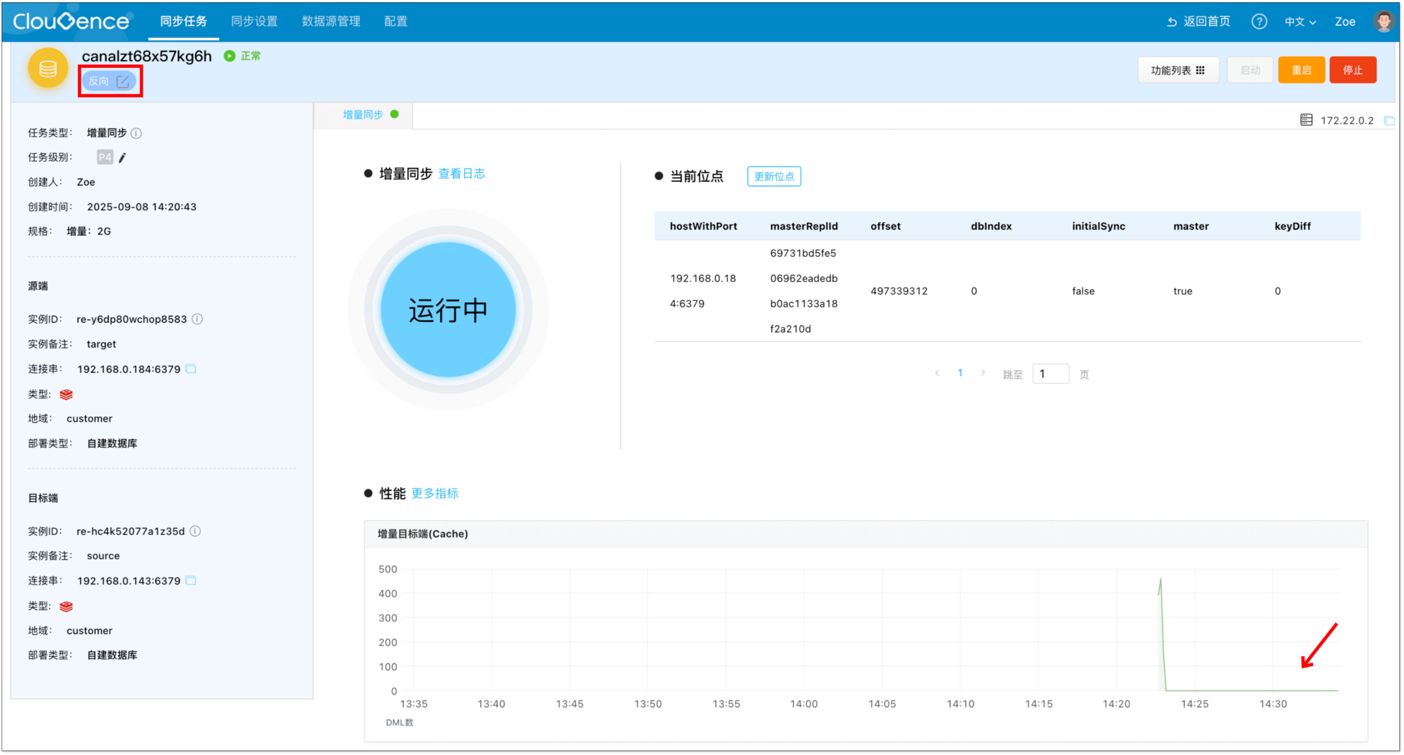Viewport: 1404px width, 755px height.
Task: Go to next page of position table
Action: 983,374
